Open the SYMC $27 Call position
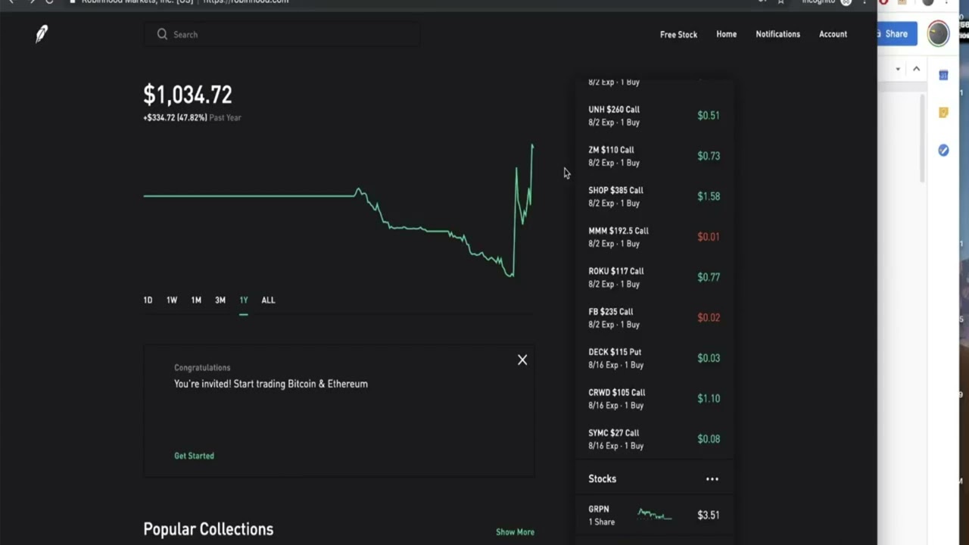Screen dimensions: 969x545 click(x=654, y=439)
